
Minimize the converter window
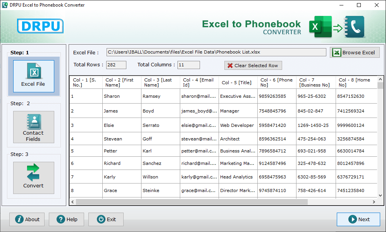click(x=341, y=5)
